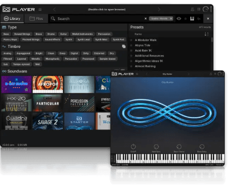Switch to the Library tab
Viewport: 229px width, 186px height.
12,18
